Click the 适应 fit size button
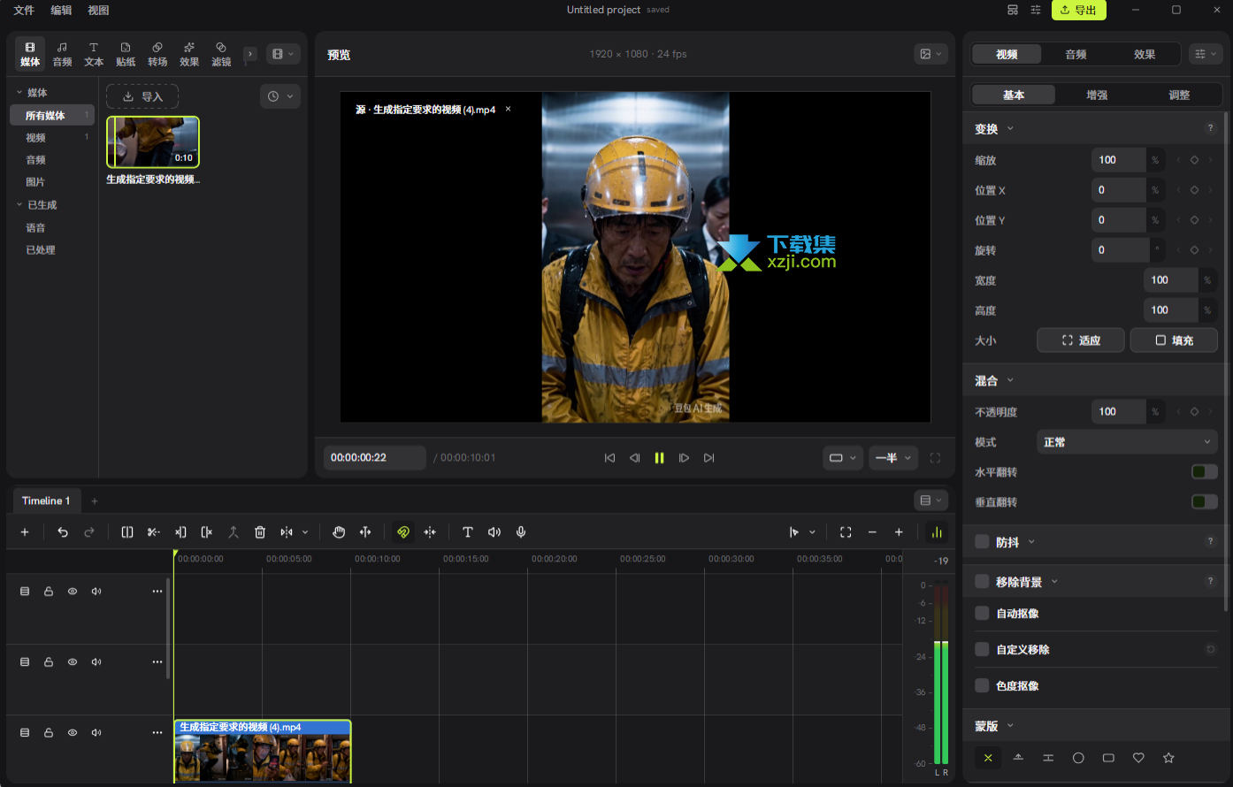This screenshot has height=787, width=1233. coord(1081,340)
